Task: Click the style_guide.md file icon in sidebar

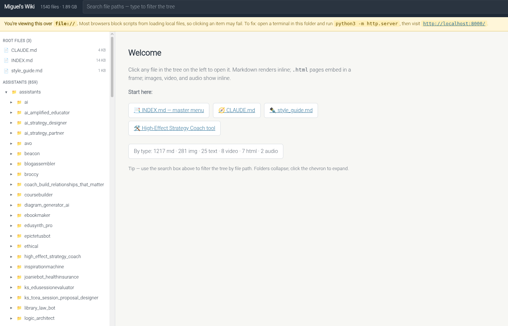Action: (x=6, y=71)
